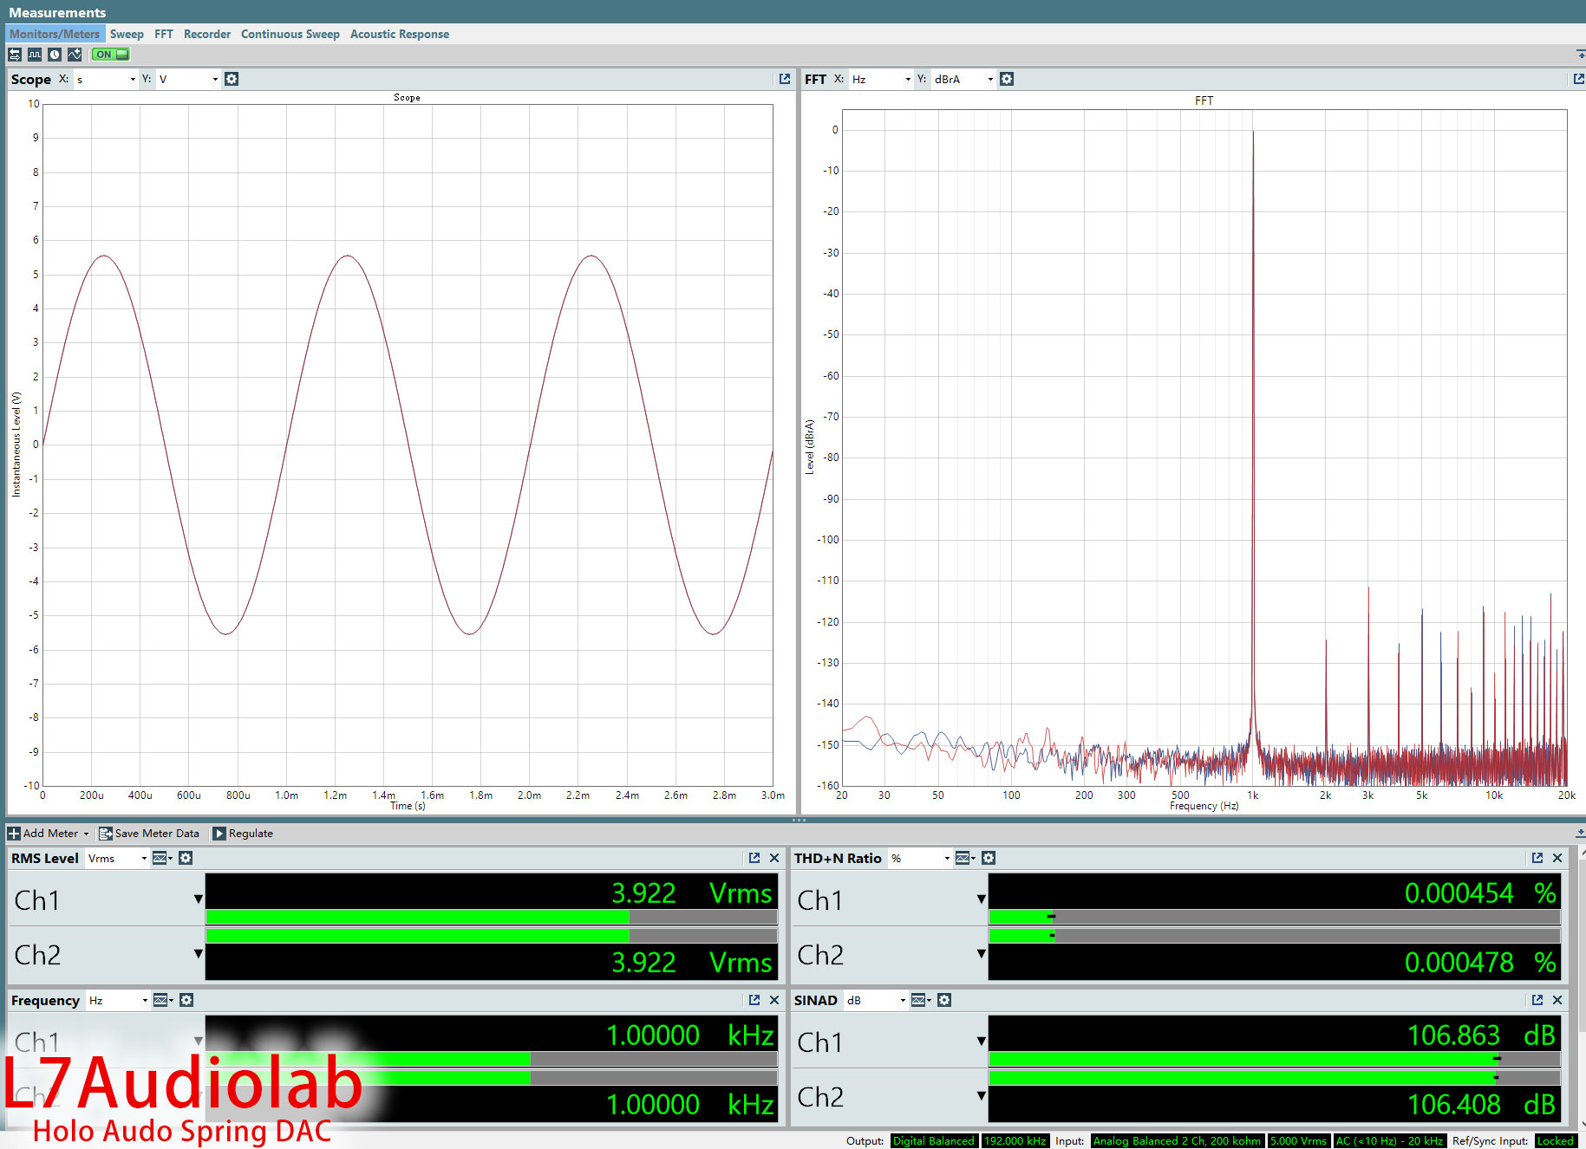Expand the Add Meter dropdown
1586x1149 pixels.
(x=86, y=834)
